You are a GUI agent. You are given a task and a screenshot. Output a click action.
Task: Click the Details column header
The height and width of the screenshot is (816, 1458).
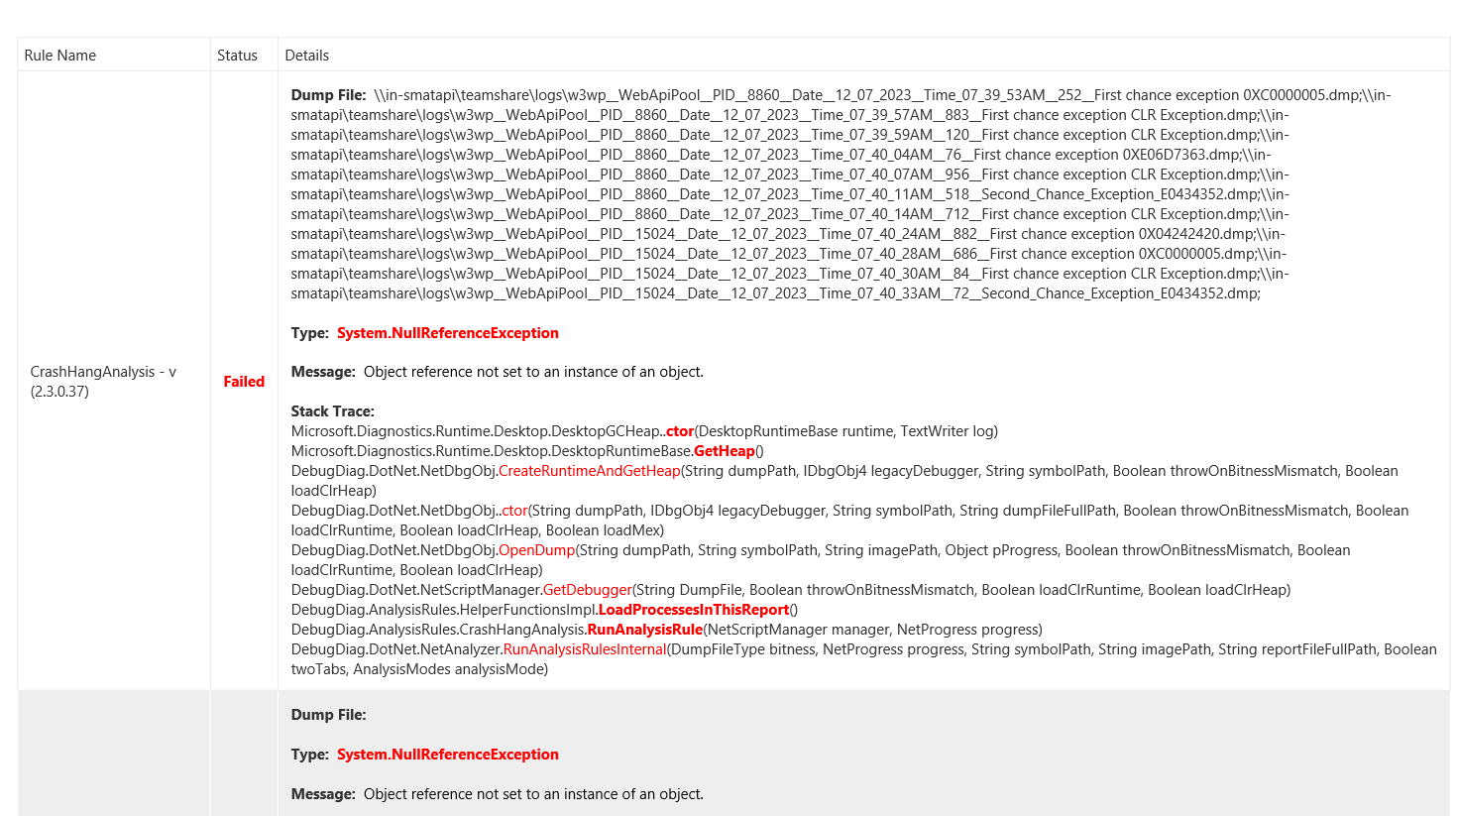point(306,55)
